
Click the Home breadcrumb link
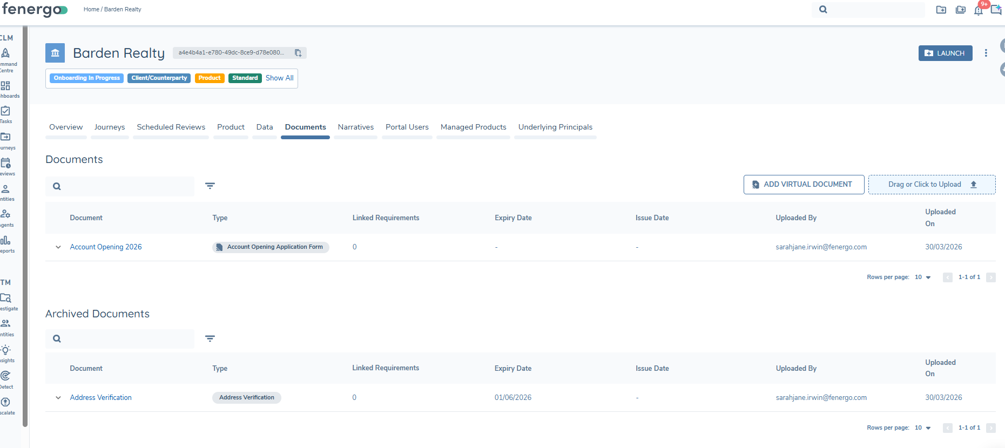point(91,10)
